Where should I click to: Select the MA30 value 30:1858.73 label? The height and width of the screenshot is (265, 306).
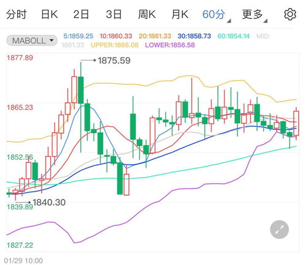194,36
